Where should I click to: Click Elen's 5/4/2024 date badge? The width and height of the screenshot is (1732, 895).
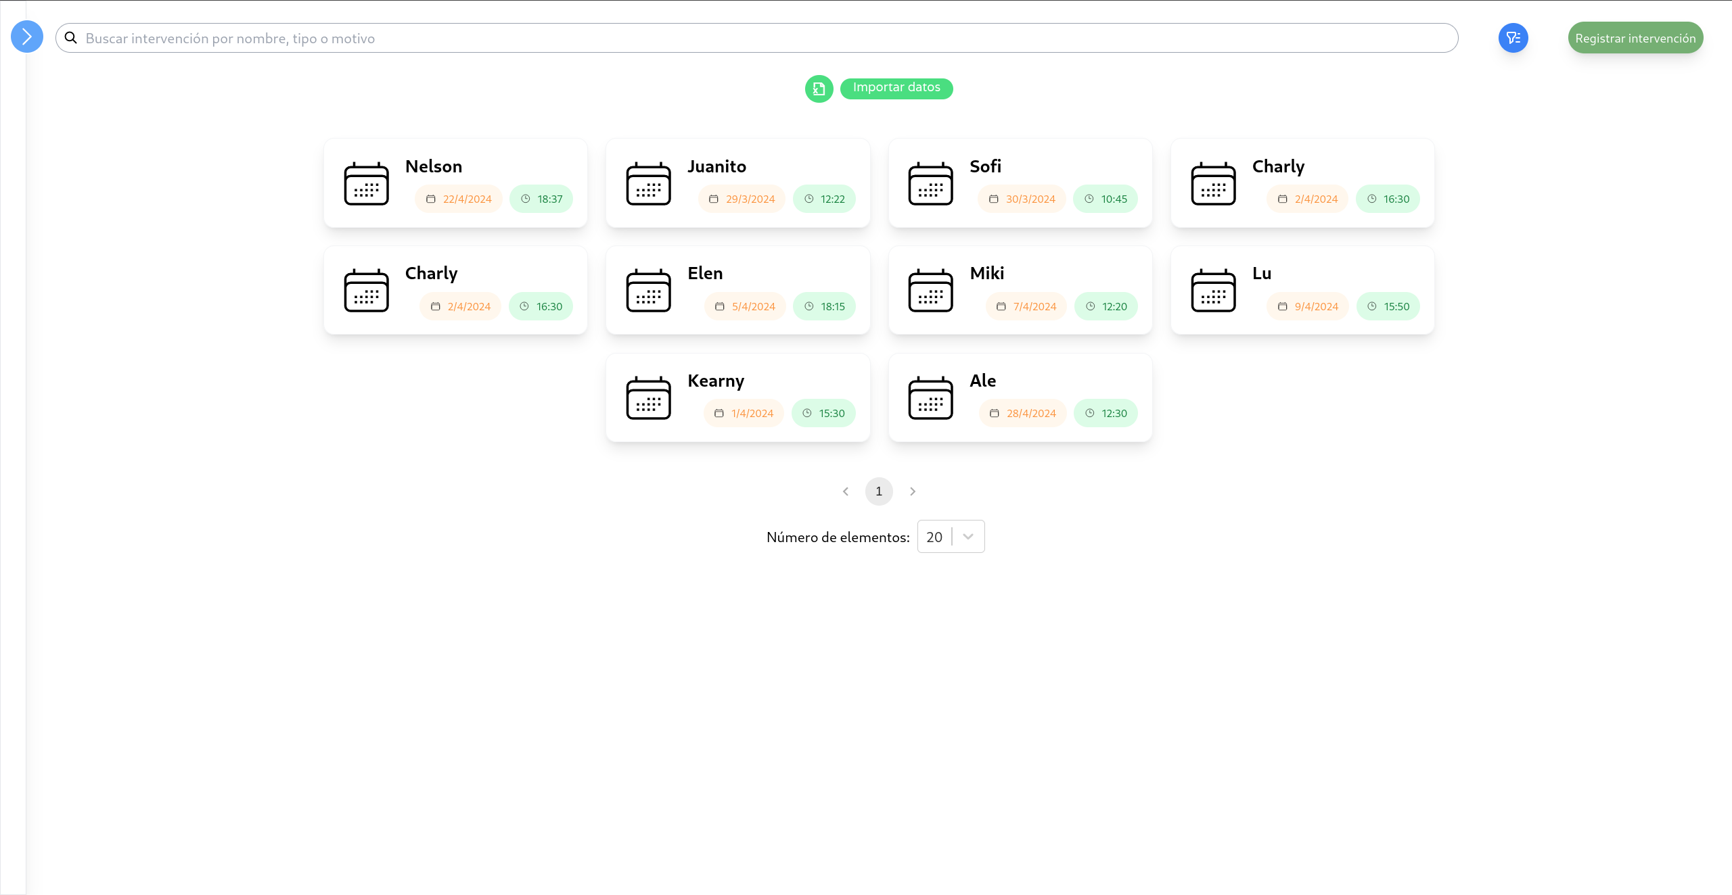tap(745, 306)
